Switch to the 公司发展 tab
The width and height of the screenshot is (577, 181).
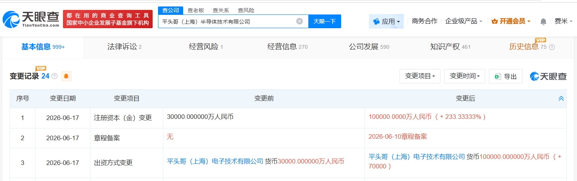point(369,47)
